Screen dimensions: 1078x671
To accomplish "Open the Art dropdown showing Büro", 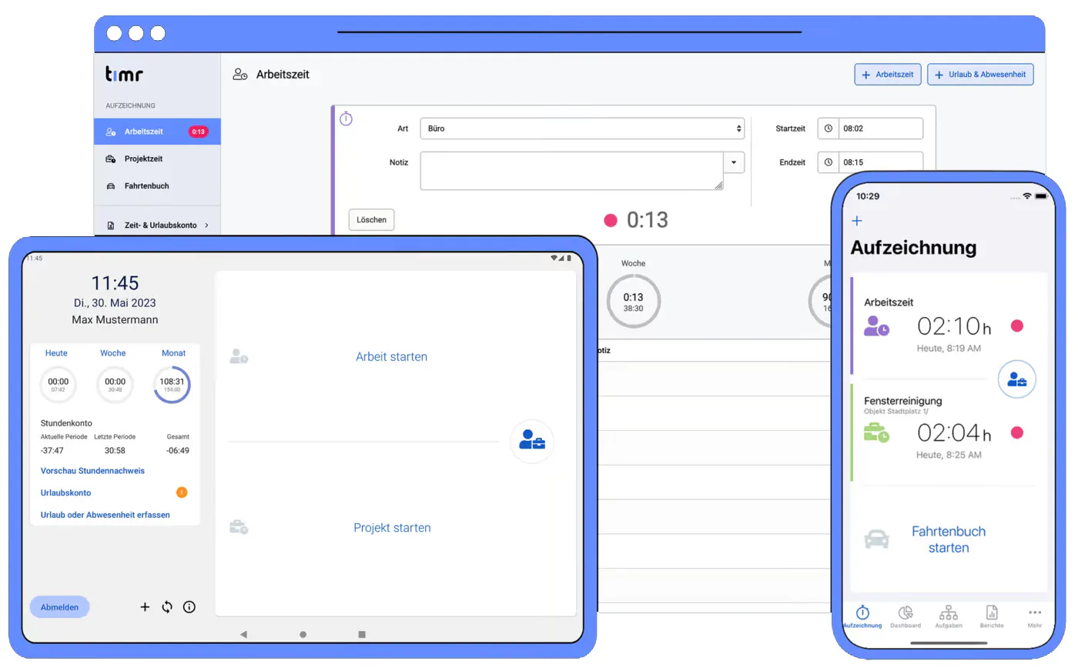I will coord(582,129).
